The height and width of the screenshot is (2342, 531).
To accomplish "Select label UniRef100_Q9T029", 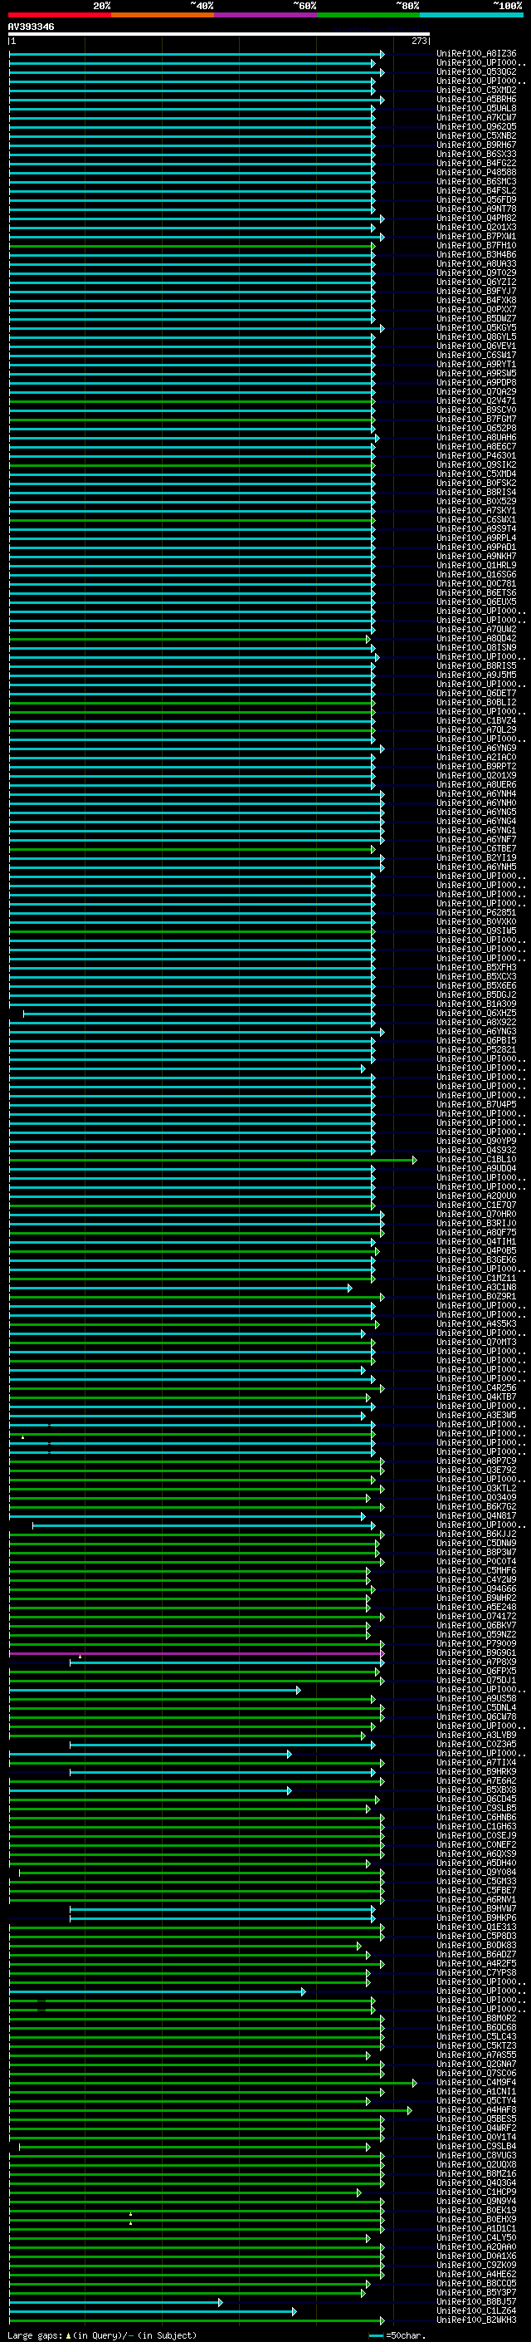I will coord(476,272).
